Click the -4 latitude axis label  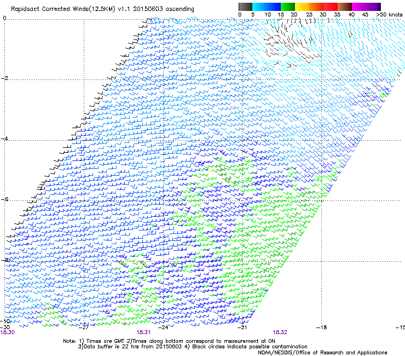point(4,139)
